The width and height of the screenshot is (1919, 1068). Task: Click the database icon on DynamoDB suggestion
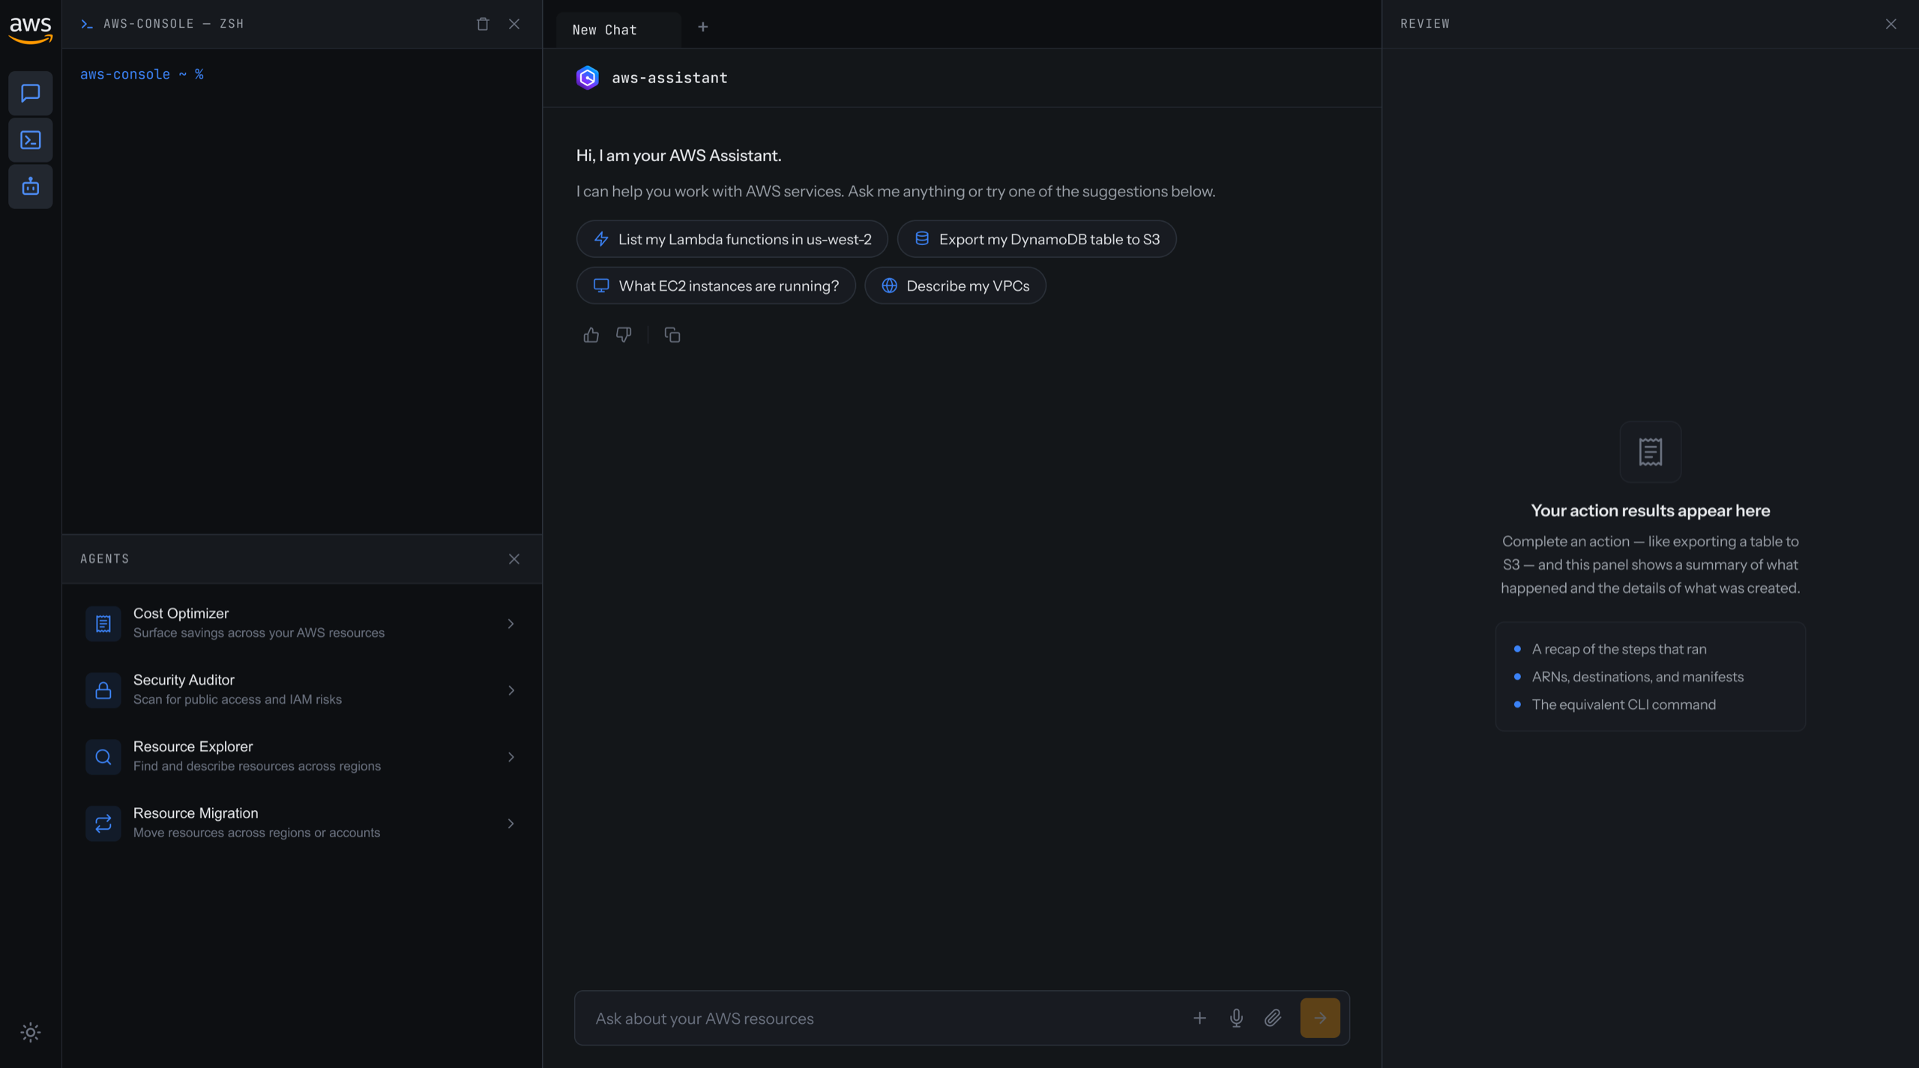tap(922, 238)
